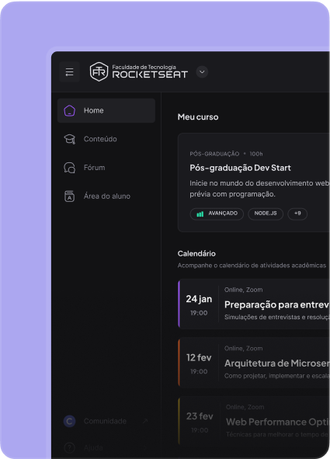Open Pós-graduação Dev Start course card
Viewport: 330px width, 459px height.
click(254, 183)
